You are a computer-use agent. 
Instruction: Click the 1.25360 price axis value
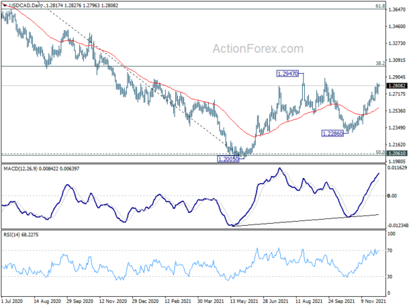(397, 111)
